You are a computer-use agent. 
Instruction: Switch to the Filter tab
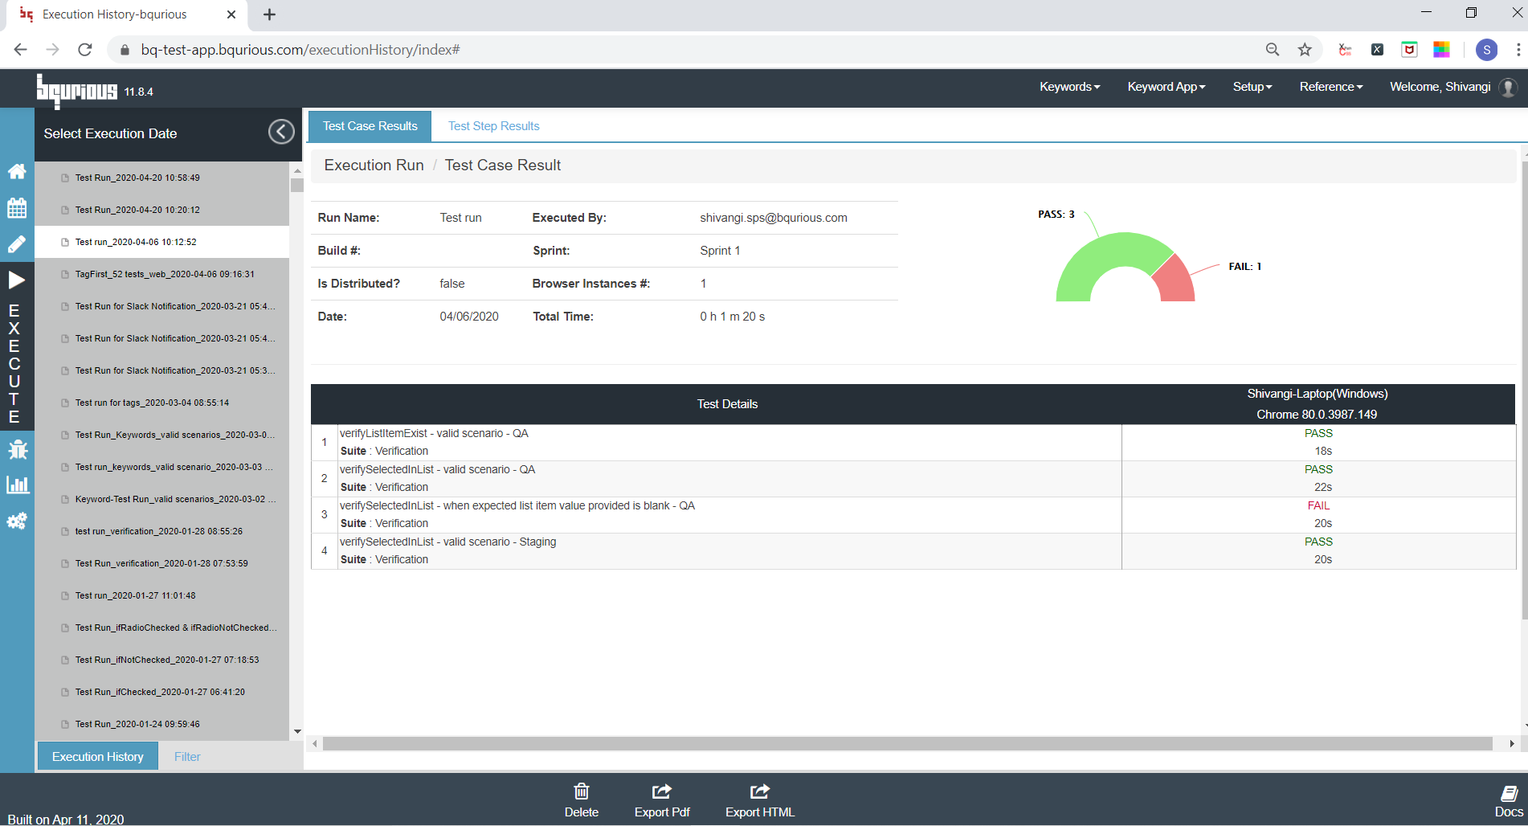[187, 756]
